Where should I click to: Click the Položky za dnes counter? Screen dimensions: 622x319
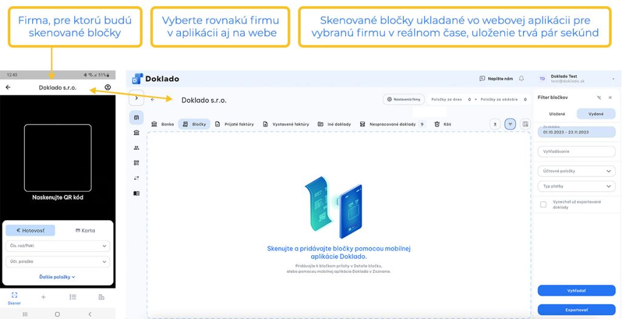451,99
